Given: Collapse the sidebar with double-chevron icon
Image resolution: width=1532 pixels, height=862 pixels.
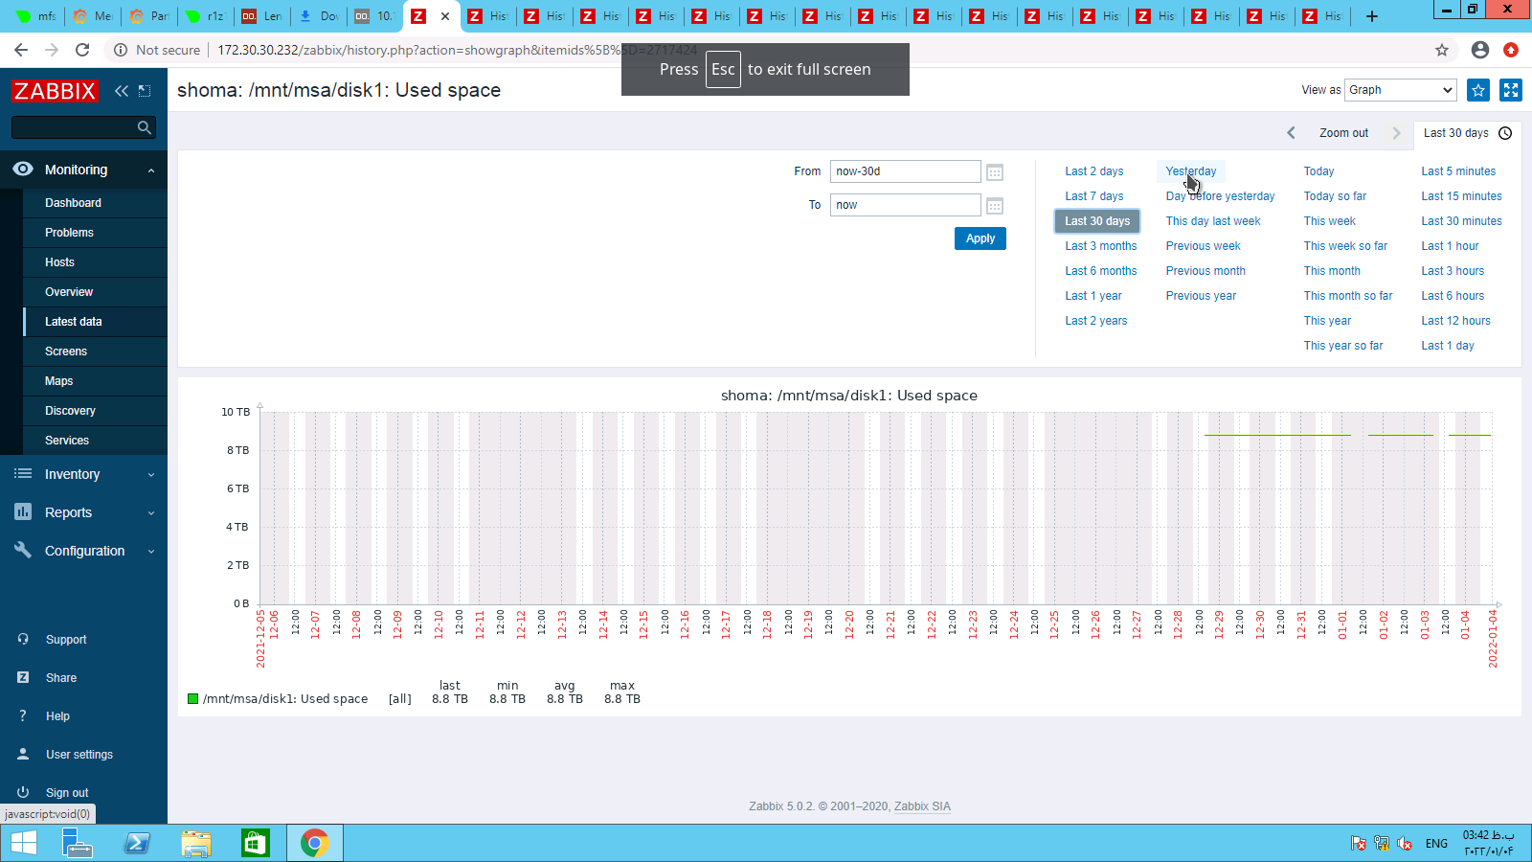Looking at the screenshot, I should click(122, 91).
